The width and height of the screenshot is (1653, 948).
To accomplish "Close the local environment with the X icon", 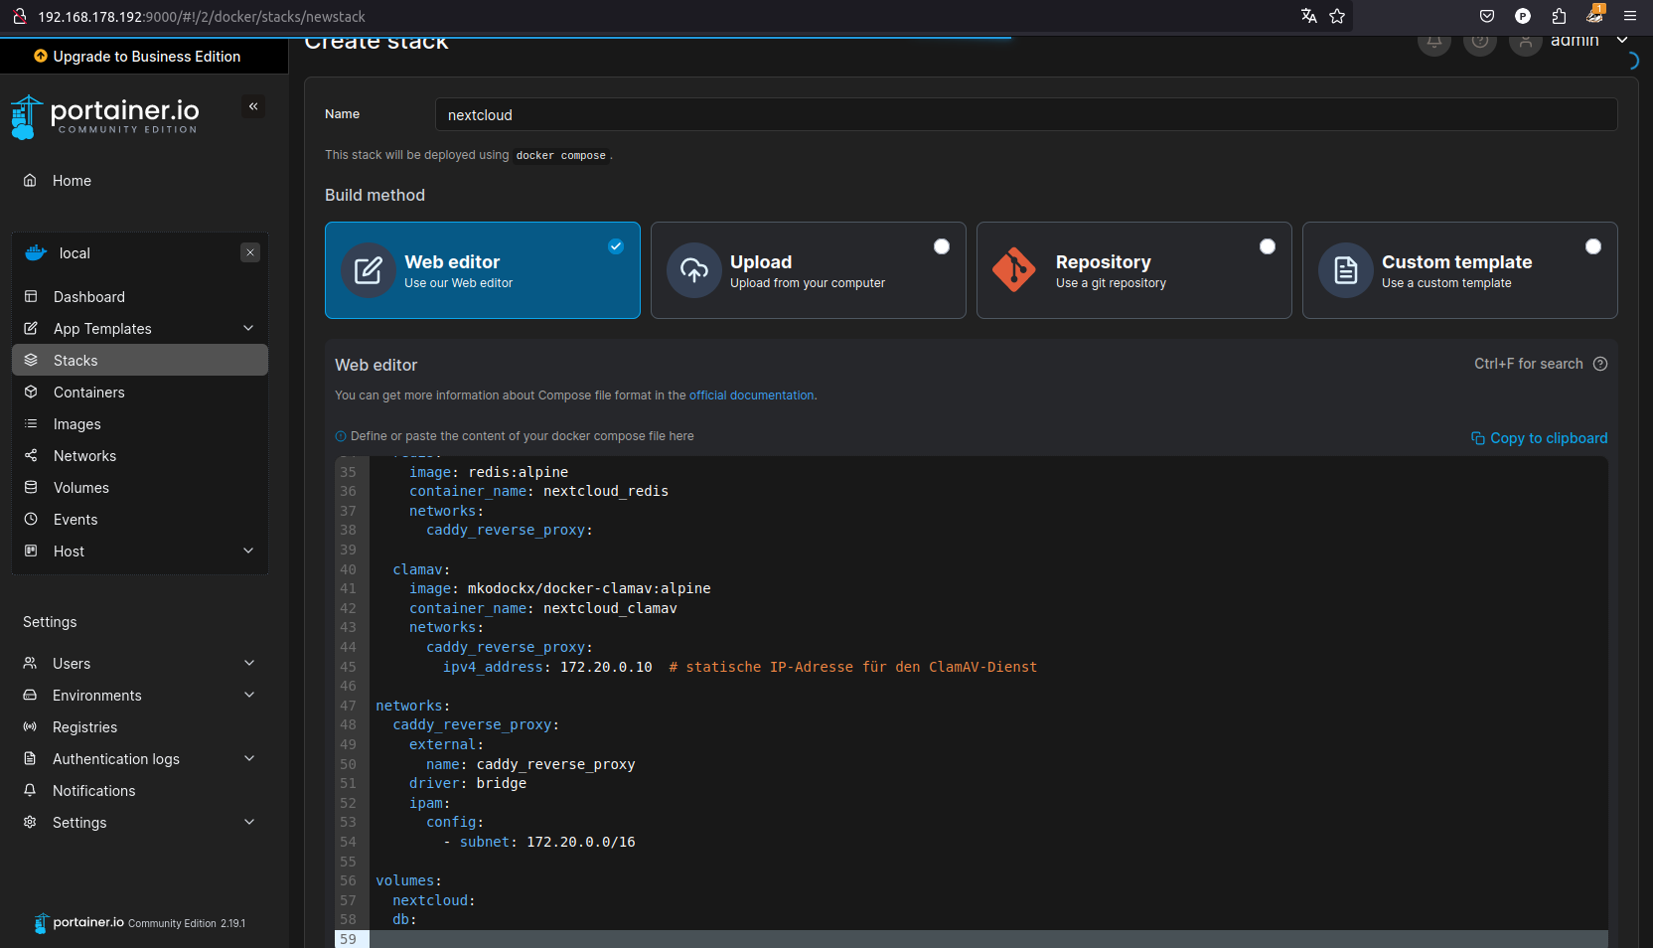I will coord(250,253).
